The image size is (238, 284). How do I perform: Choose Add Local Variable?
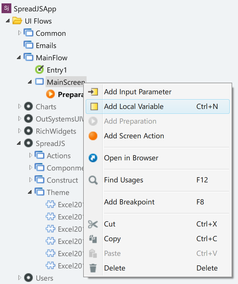coord(158,106)
